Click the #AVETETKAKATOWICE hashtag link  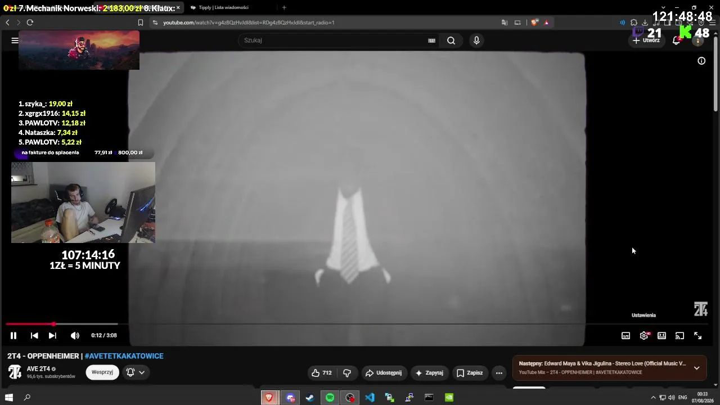pos(124,356)
